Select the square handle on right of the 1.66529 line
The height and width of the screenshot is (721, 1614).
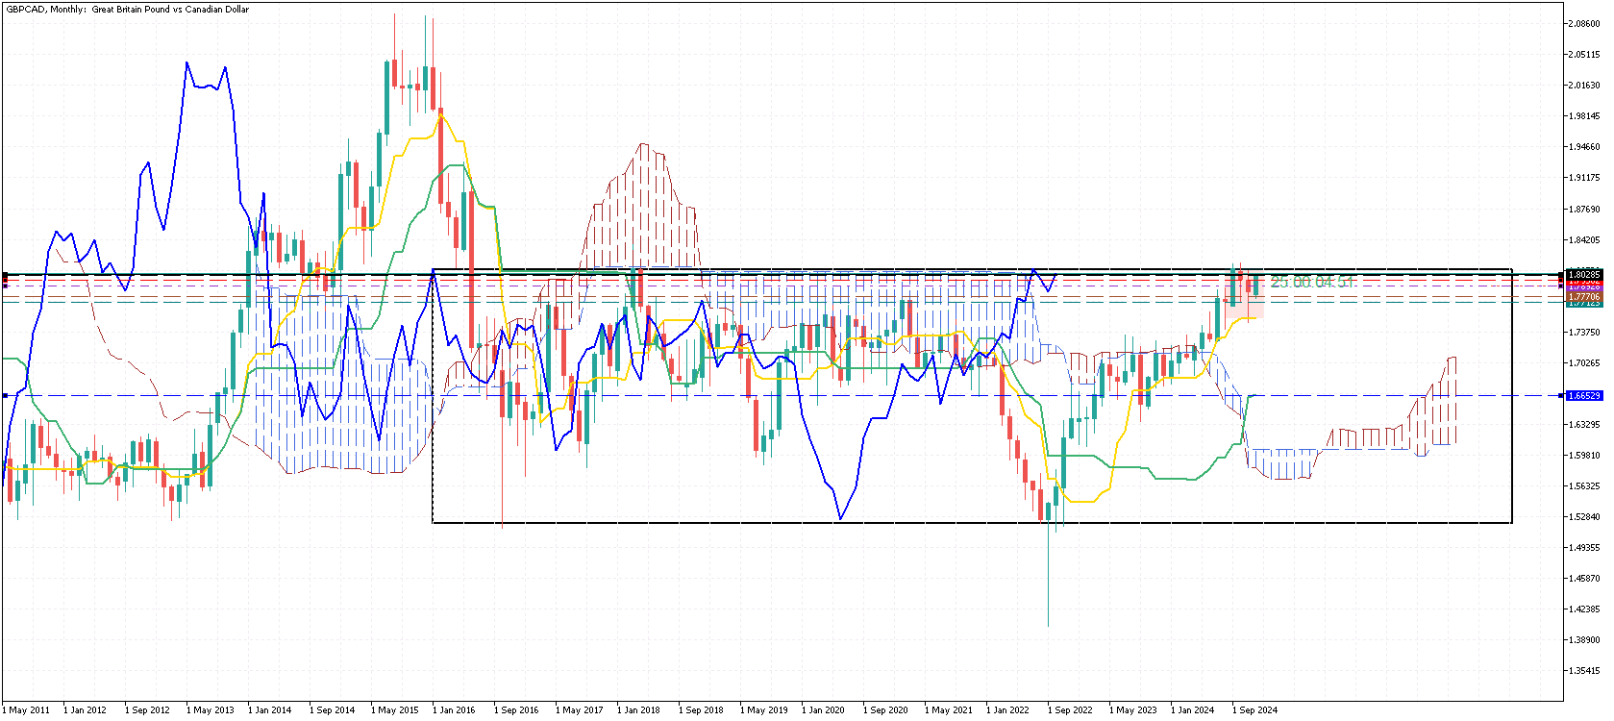1560,396
